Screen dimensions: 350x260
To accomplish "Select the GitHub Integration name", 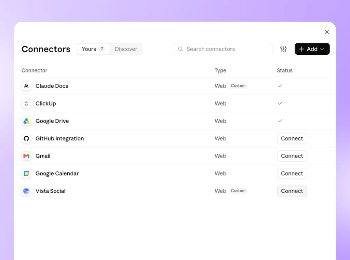I will click(x=59, y=139).
